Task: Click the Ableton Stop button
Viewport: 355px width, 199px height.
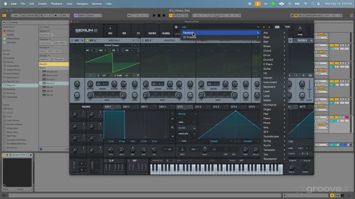Action: point(159,15)
